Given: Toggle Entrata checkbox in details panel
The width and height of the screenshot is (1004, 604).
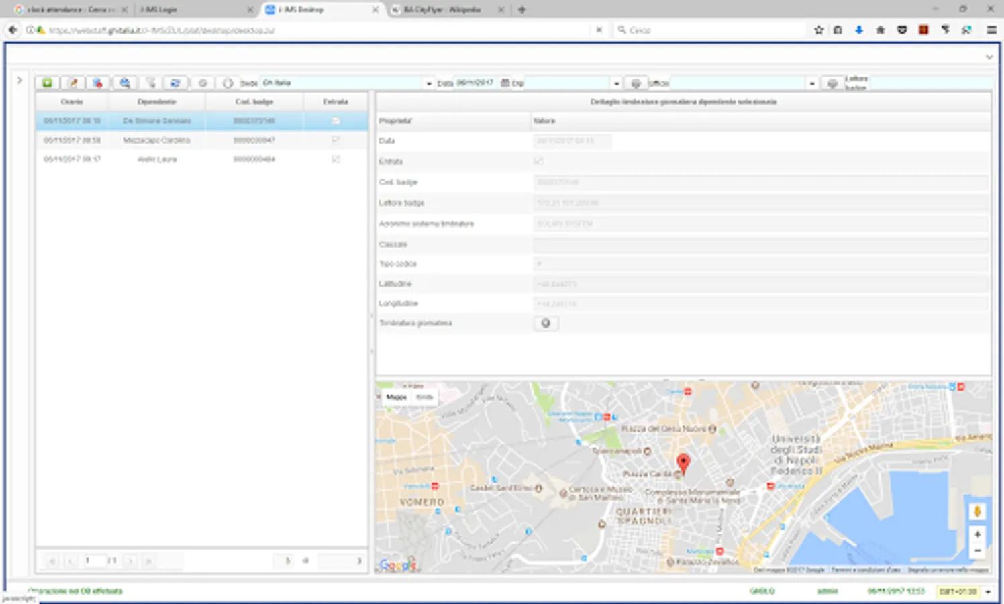Looking at the screenshot, I should pyautogui.click(x=538, y=161).
